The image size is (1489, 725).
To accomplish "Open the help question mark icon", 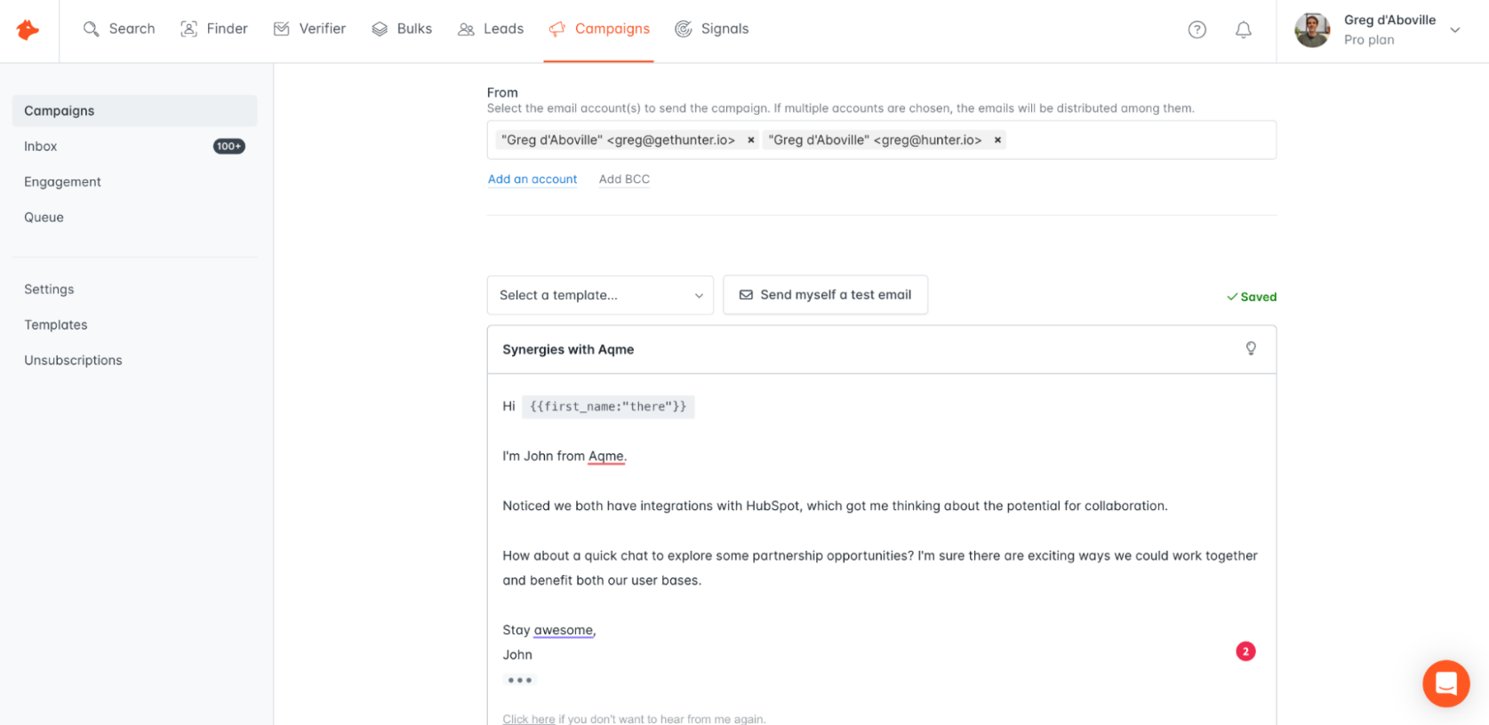I will click(x=1197, y=30).
